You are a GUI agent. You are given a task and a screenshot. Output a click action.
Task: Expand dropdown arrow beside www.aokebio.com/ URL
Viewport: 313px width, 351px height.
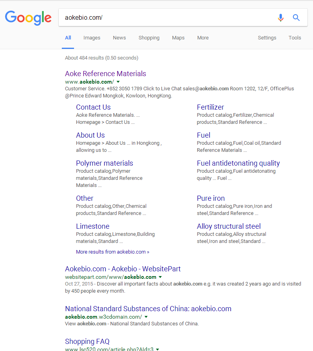pos(118,82)
